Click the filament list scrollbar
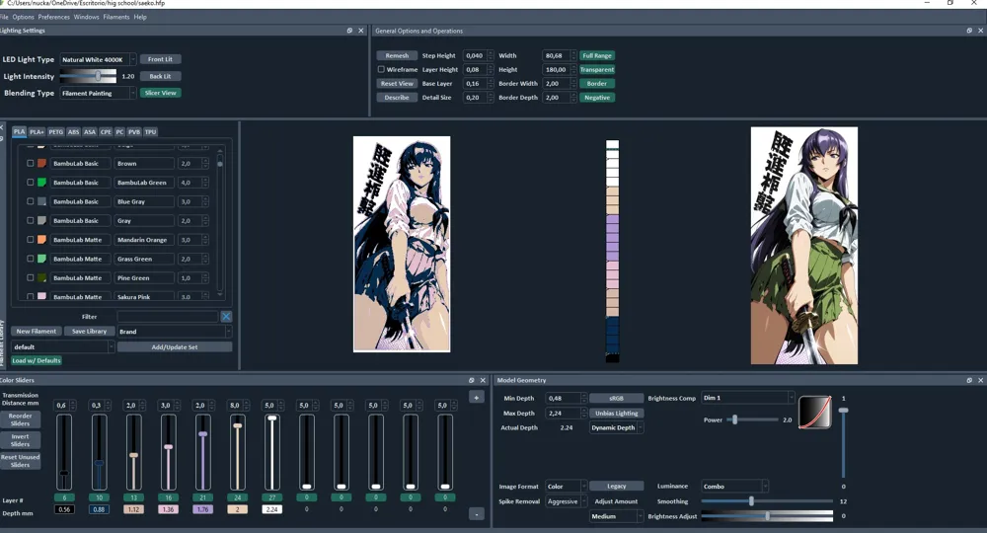 220,221
